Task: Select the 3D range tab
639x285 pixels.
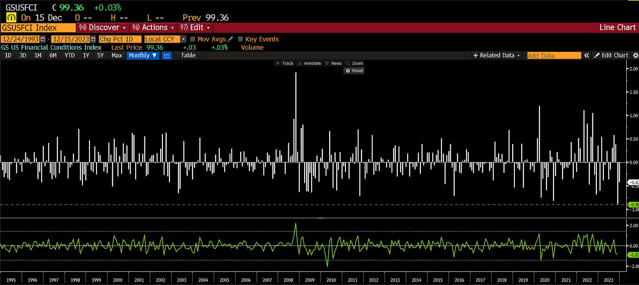Action: coord(23,55)
